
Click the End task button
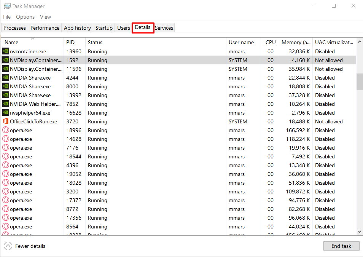341,246
